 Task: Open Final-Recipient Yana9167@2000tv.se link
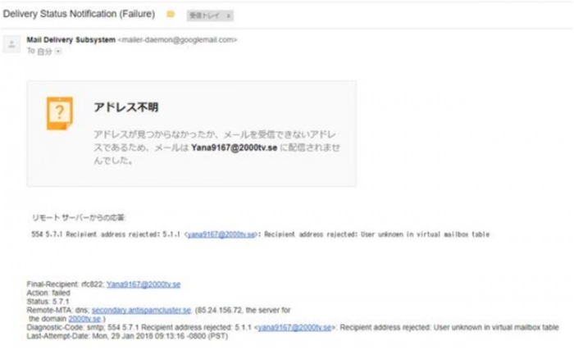coord(143,284)
